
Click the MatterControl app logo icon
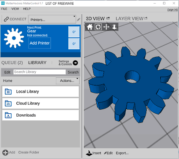coord(3,3)
